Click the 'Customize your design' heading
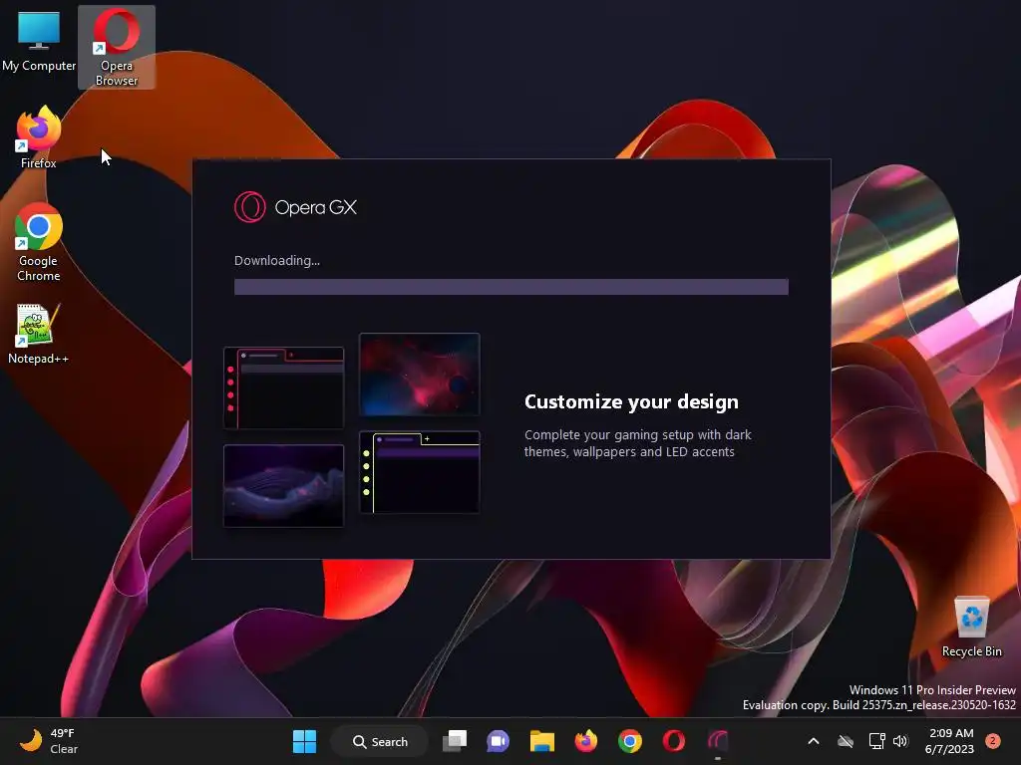 [x=631, y=402]
